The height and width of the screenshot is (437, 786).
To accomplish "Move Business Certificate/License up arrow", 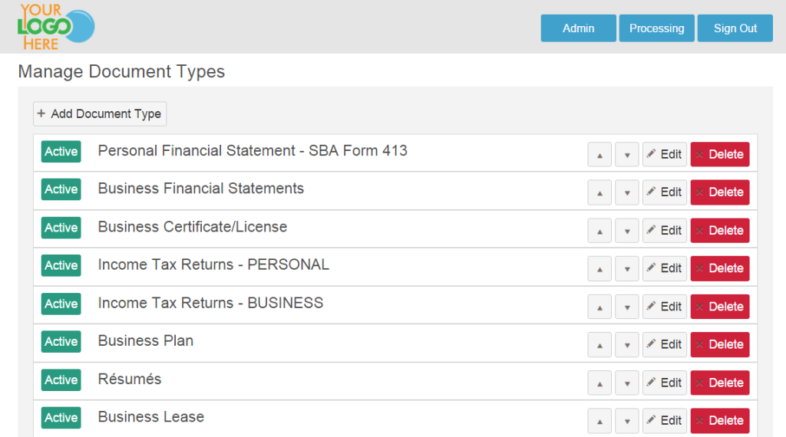I will (x=599, y=231).
